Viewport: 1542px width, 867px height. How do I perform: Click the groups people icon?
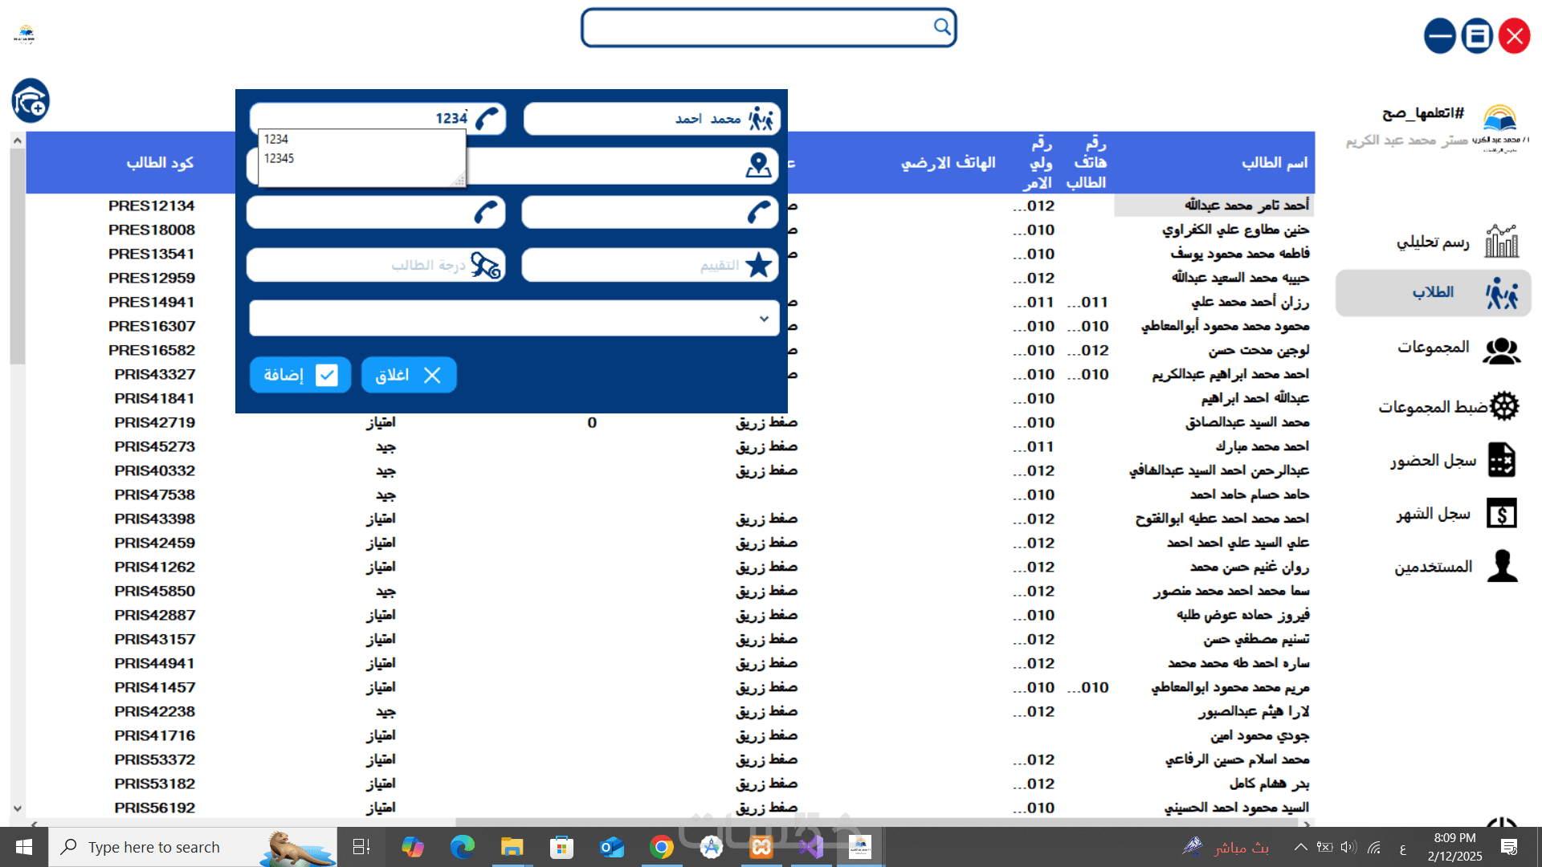1501,350
